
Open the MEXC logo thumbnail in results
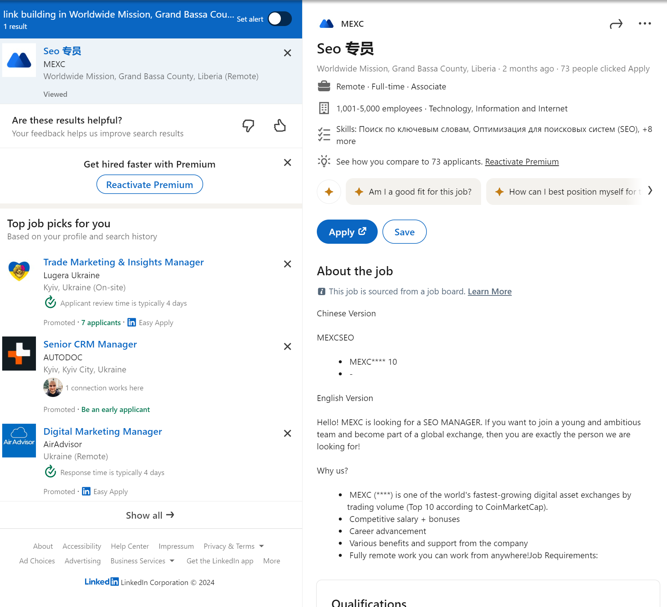click(19, 60)
